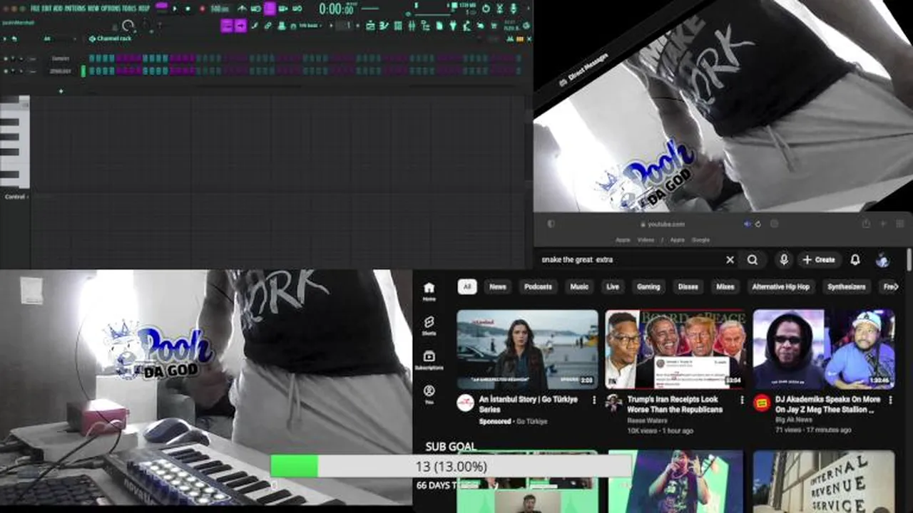Click the Play button in FL Studio transport
This screenshot has height=513, width=913.
(x=174, y=9)
